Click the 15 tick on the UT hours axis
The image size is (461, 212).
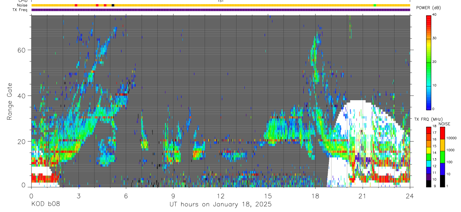[x=268, y=196]
